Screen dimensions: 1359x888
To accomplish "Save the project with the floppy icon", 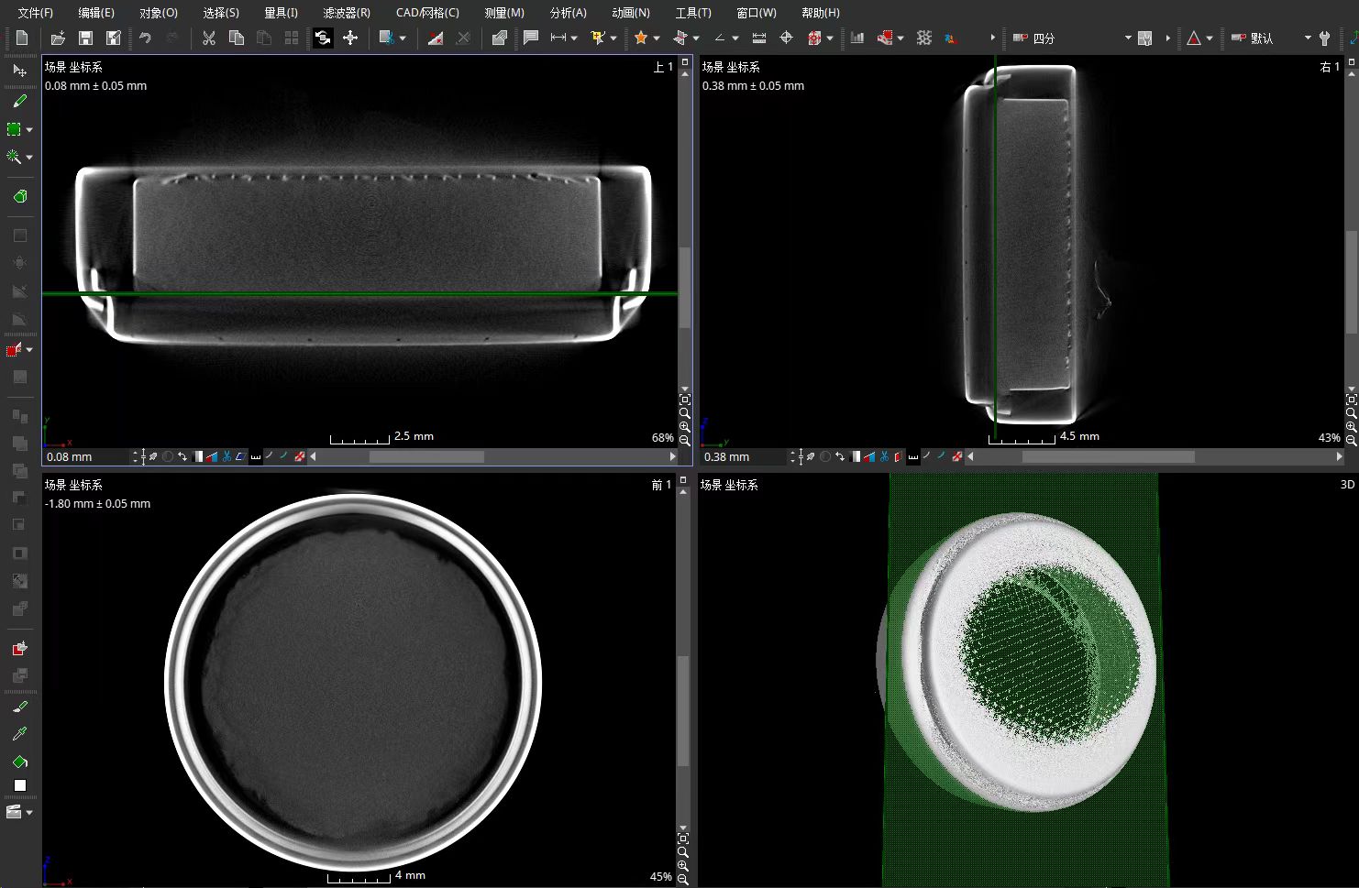I will pos(85,38).
